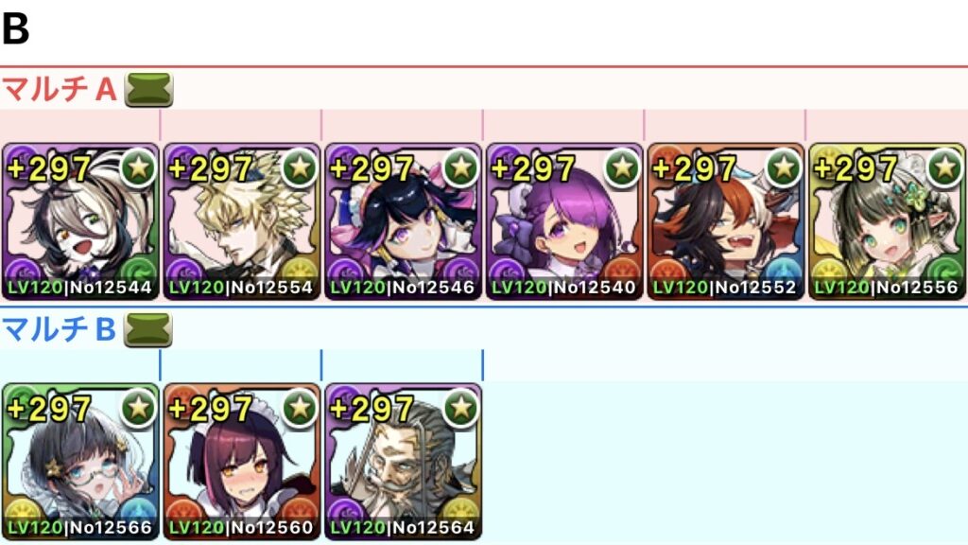Click +297 bonus on card No12552
968x545 pixels.
694,168
